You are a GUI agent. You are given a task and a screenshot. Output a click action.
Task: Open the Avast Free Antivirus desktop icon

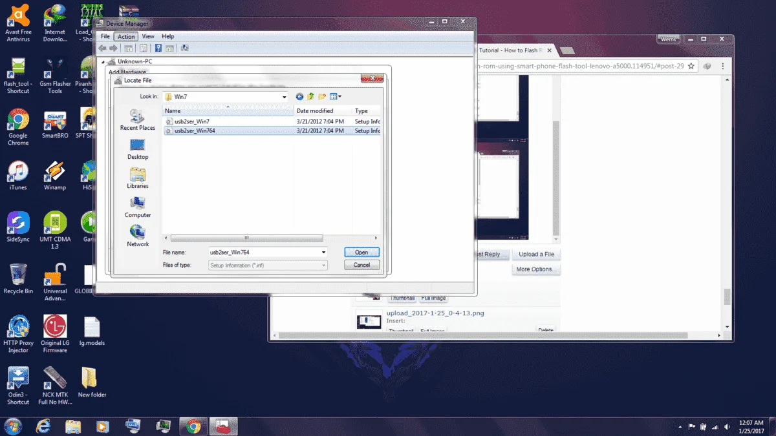coord(18,24)
